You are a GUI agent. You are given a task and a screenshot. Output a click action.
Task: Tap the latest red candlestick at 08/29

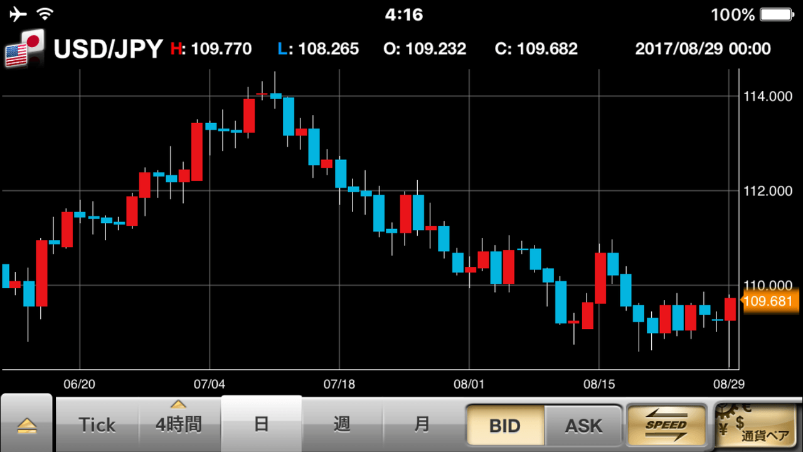click(730, 309)
